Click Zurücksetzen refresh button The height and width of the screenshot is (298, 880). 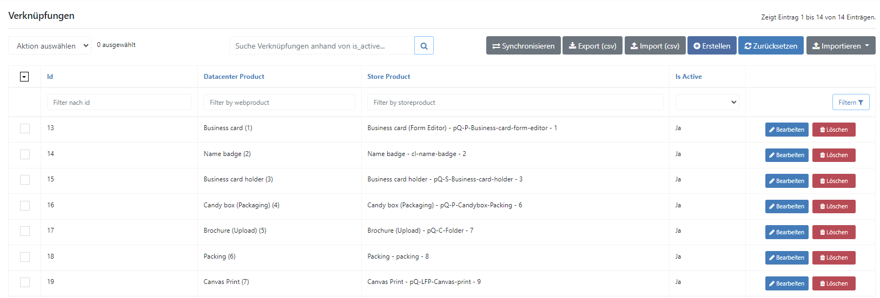coord(771,46)
